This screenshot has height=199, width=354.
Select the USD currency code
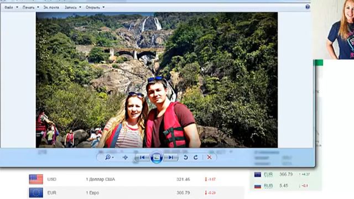pyautogui.click(x=51, y=179)
